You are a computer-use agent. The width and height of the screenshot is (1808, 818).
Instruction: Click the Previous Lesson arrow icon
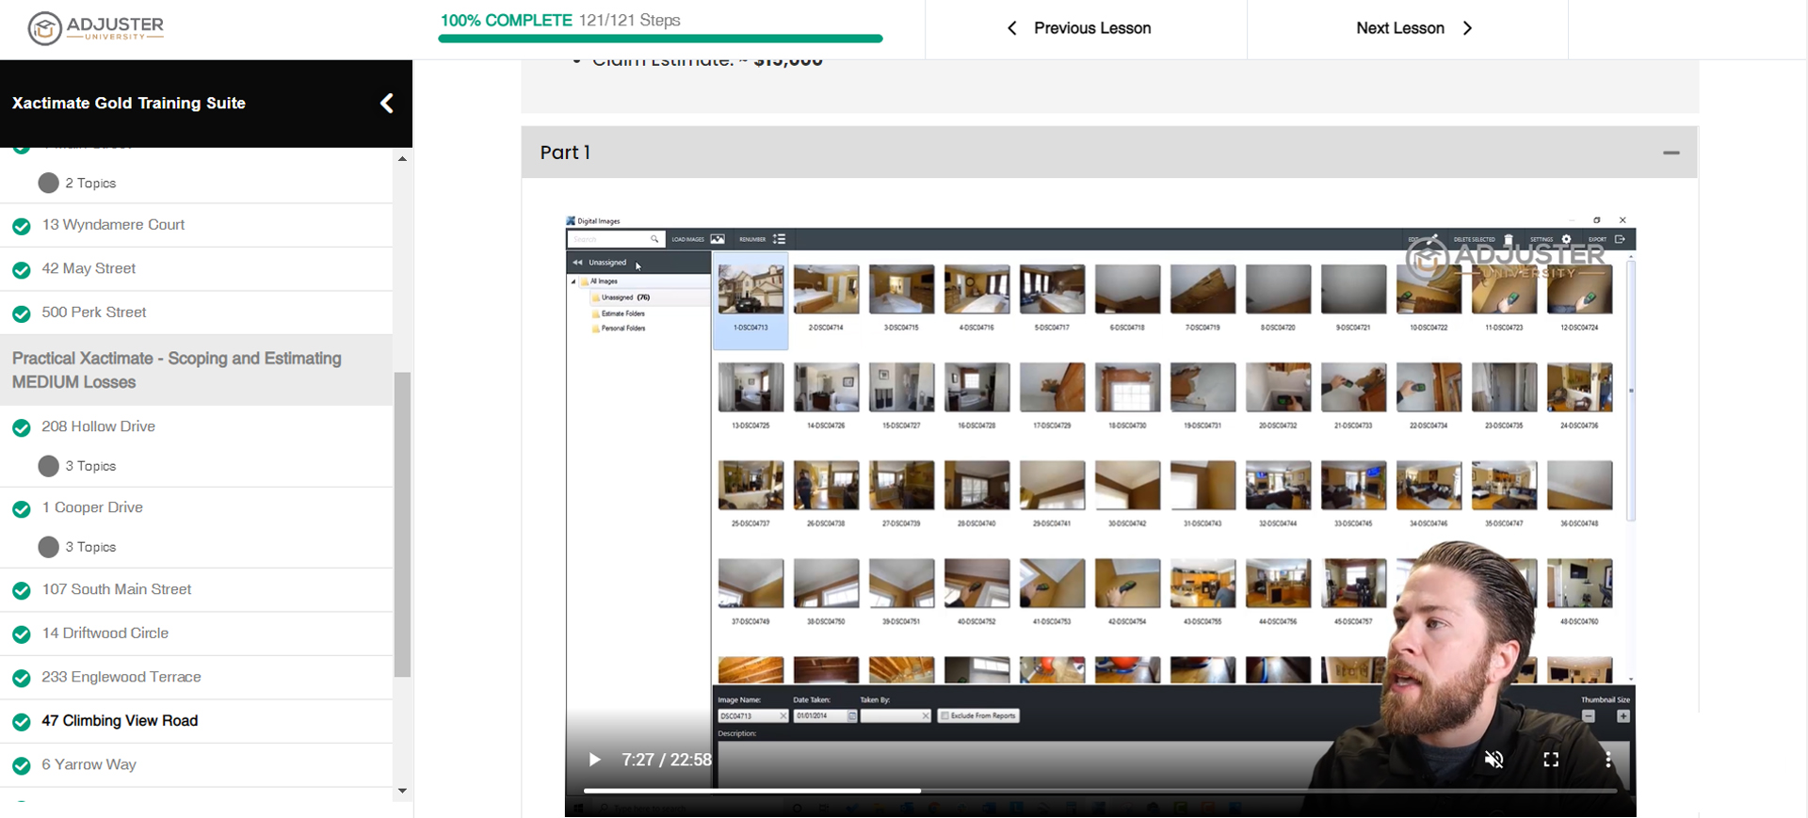[1012, 28]
